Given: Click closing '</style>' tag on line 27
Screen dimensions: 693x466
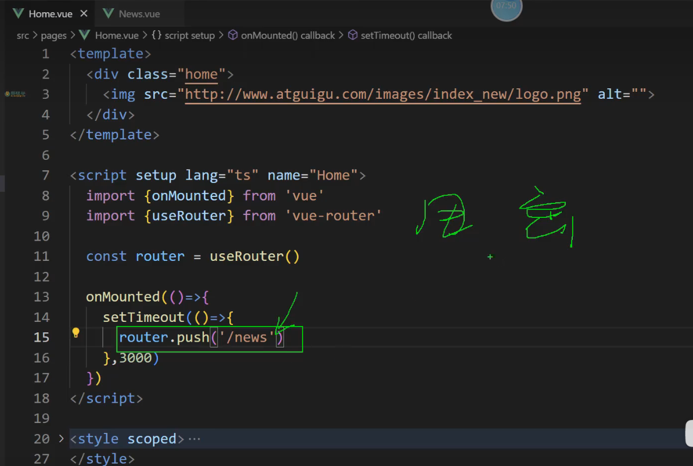Looking at the screenshot, I should point(102,459).
